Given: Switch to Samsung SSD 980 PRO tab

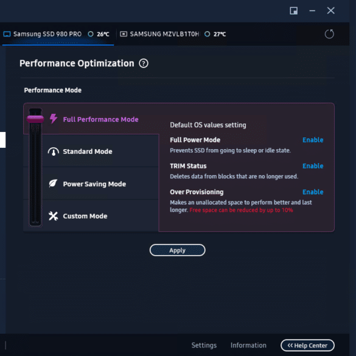Looking at the screenshot, I should tap(58, 34).
